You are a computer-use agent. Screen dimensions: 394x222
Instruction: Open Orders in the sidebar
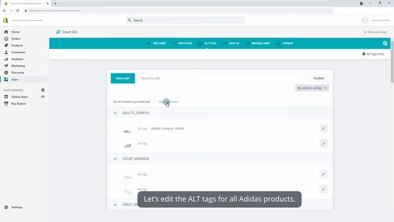[x=15, y=39]
